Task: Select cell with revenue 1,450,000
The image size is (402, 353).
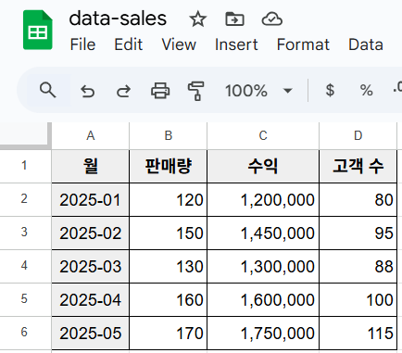Action: point(263,233)
